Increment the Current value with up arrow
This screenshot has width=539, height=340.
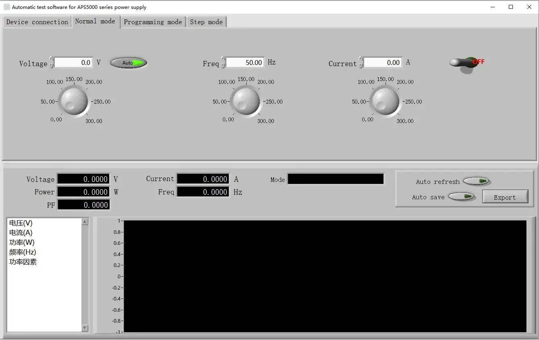[361, 59]
